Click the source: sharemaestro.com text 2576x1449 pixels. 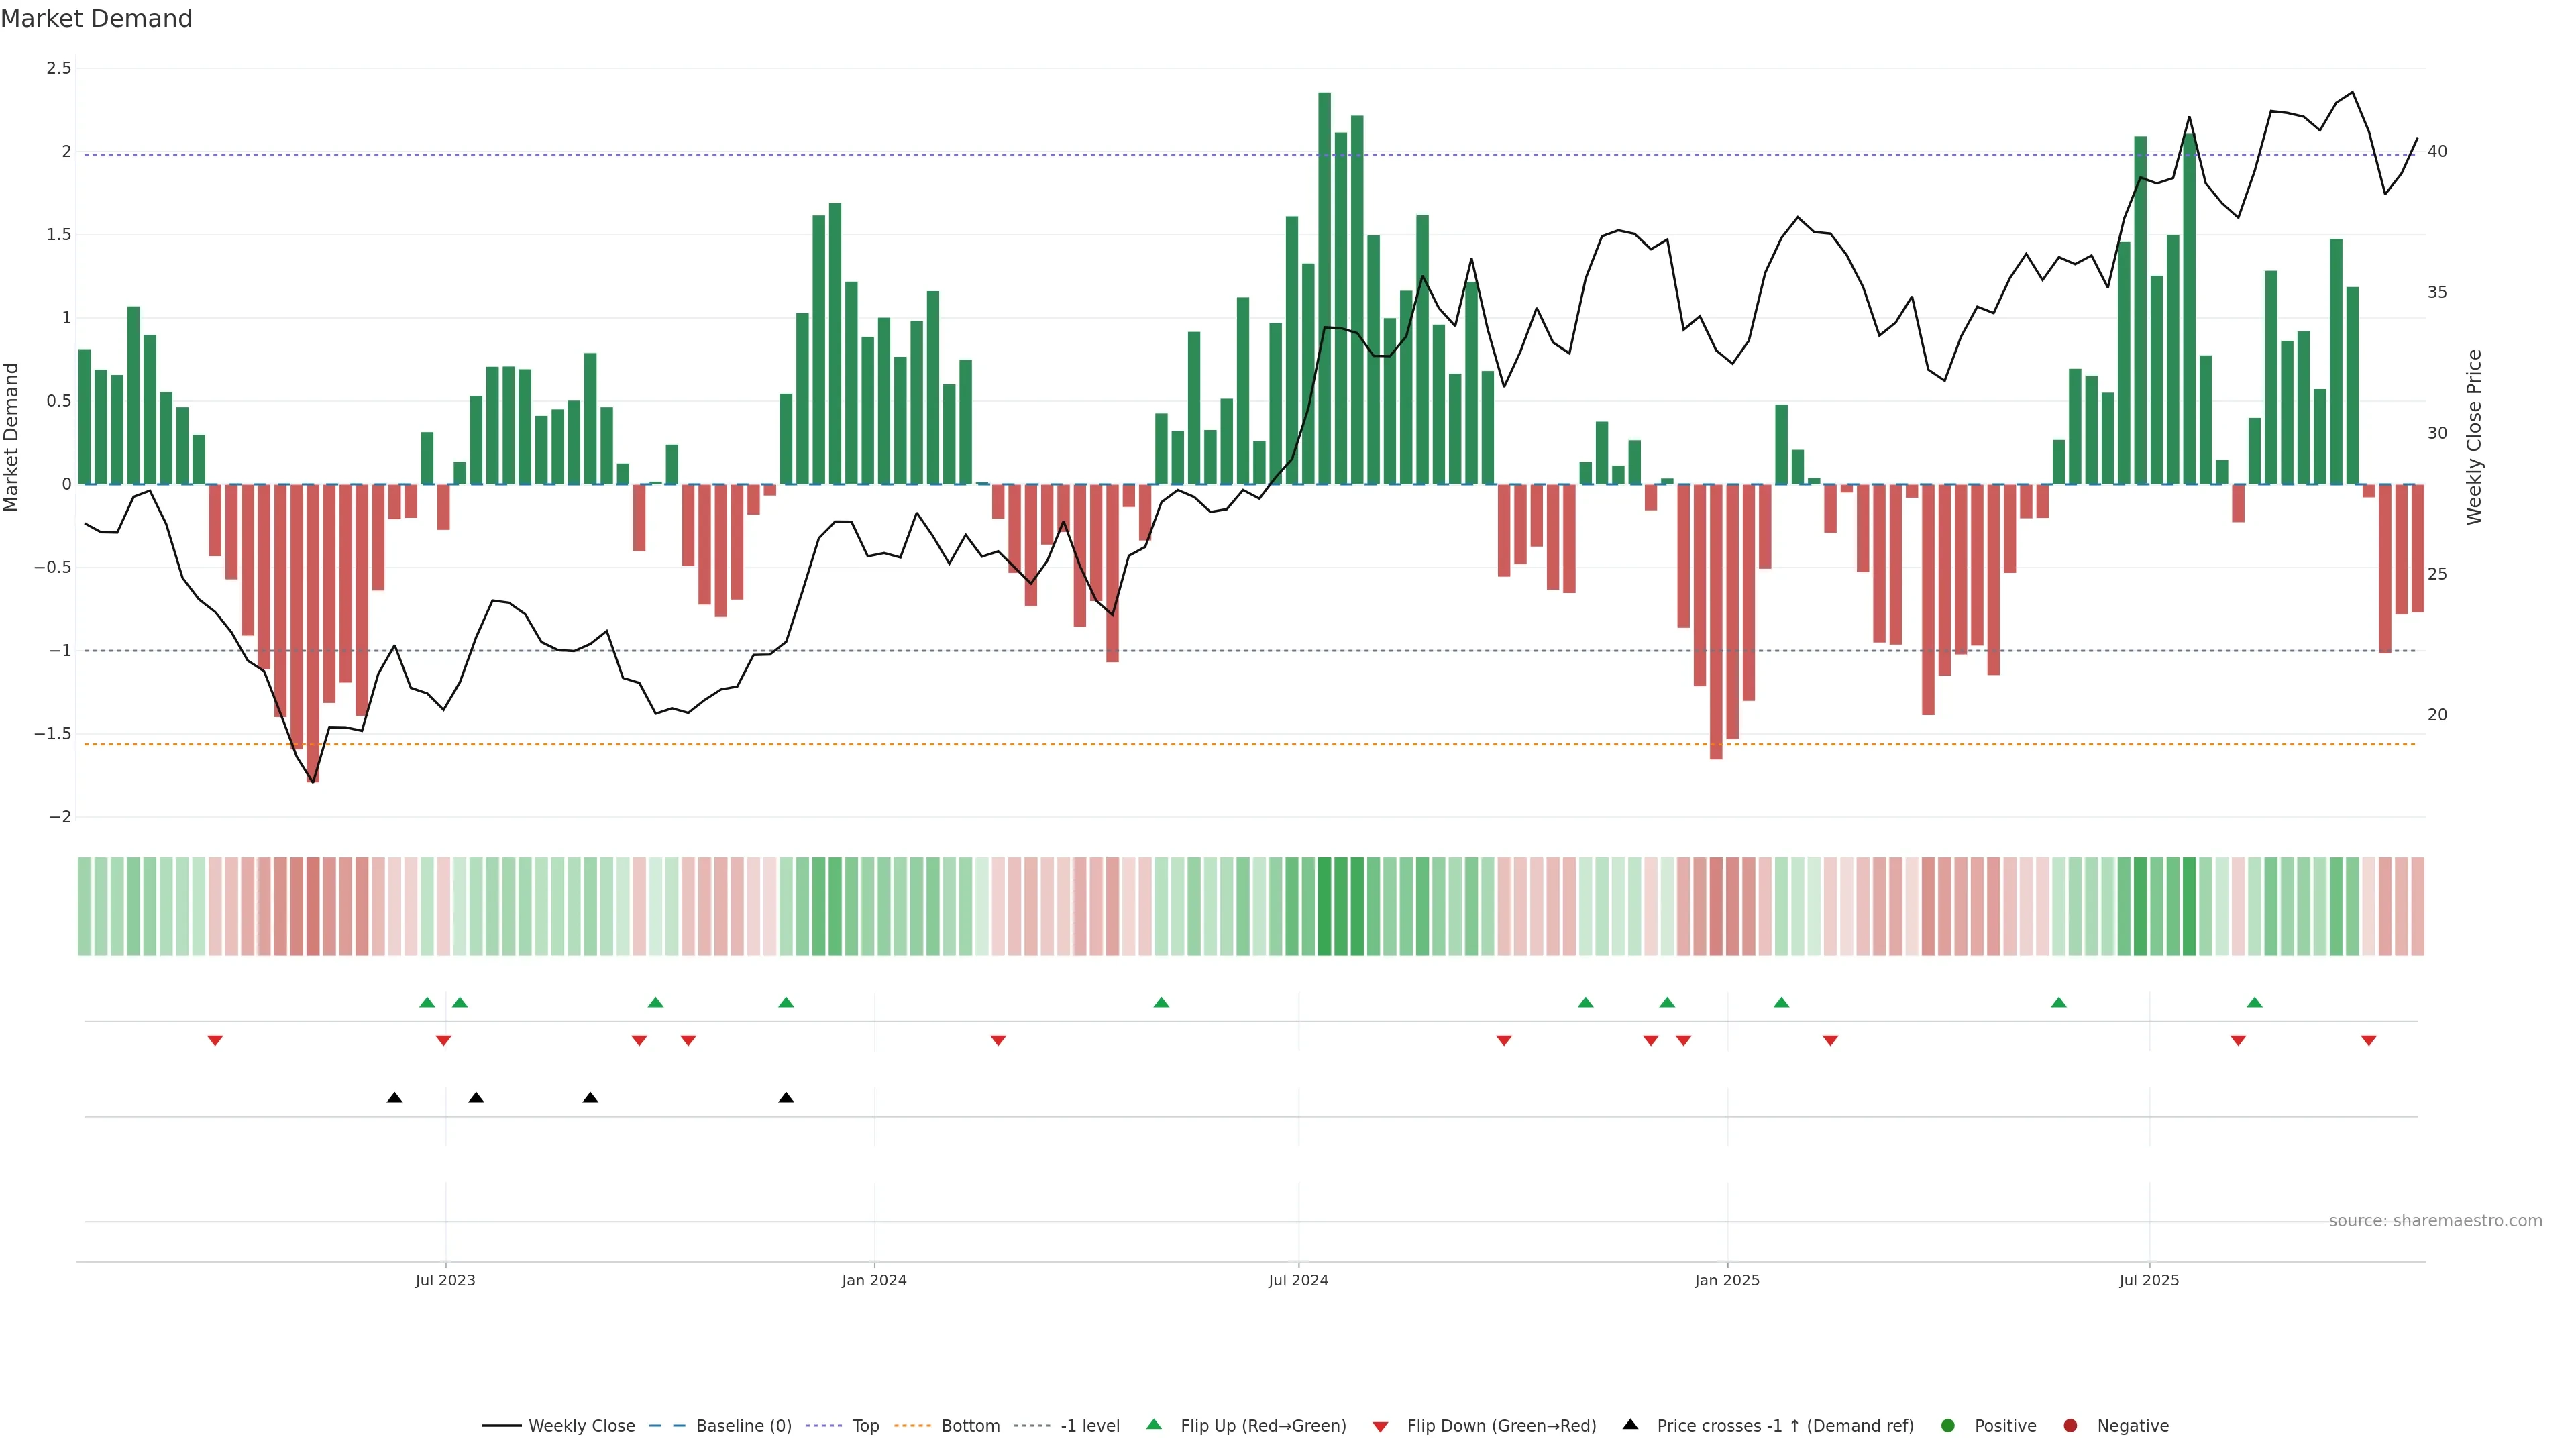2435,1221
